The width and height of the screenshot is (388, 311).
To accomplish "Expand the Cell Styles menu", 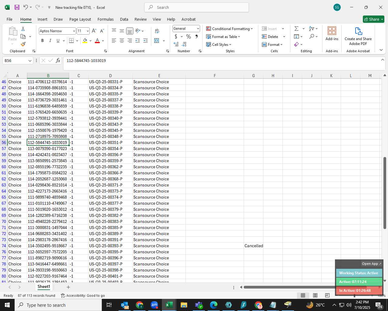I will click(x=219, y=45).
